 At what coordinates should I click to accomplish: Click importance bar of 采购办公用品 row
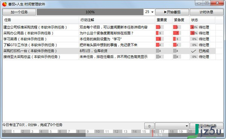160,33
